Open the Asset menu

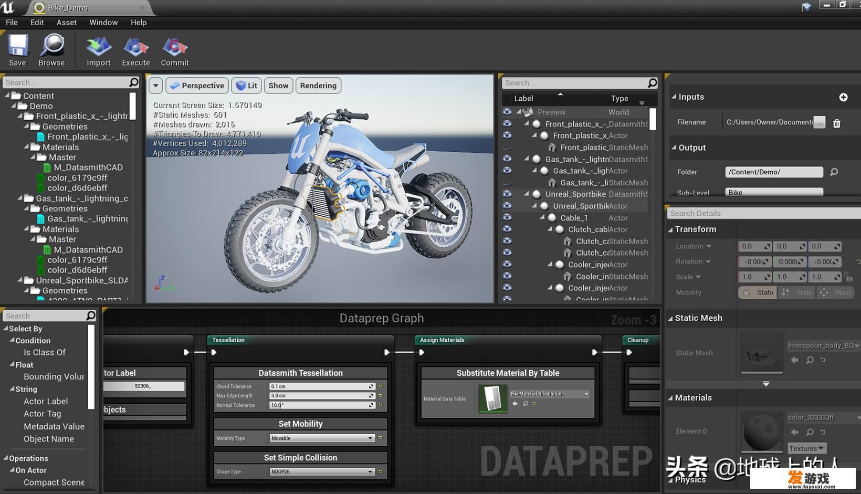pyautogui.click(x=67, y=23)
